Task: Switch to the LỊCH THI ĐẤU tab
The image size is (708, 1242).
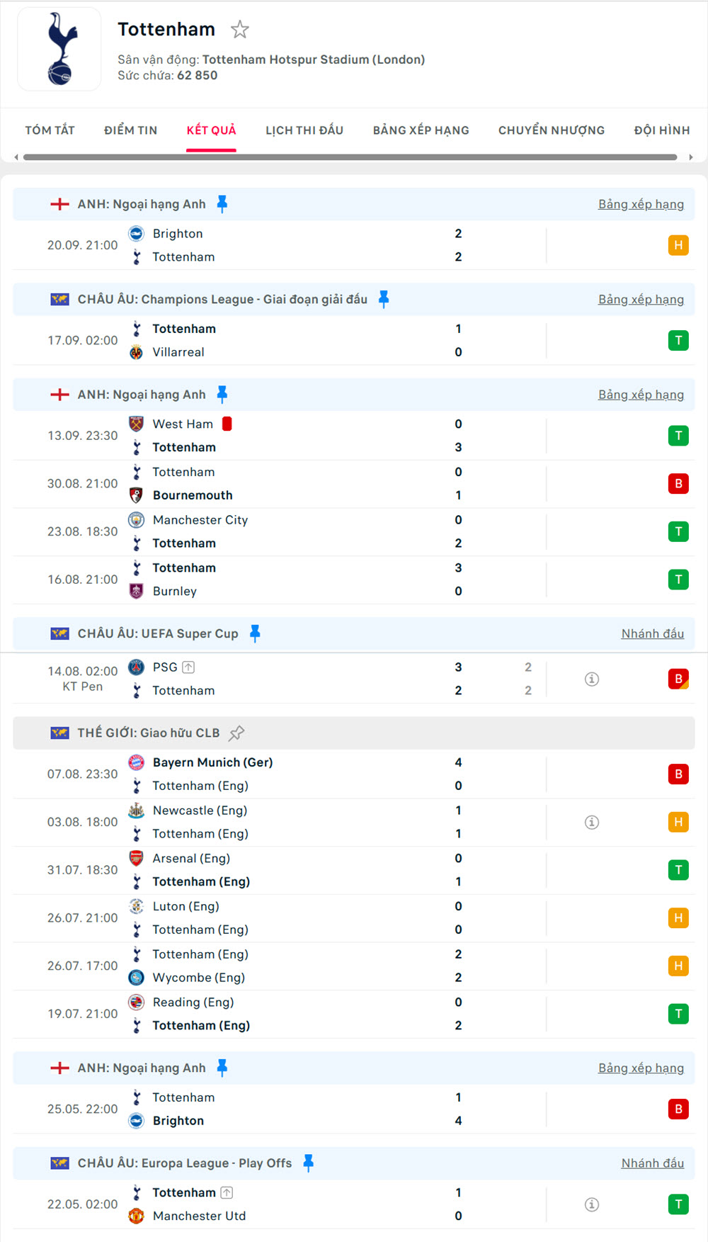Action: click(304, 130)
